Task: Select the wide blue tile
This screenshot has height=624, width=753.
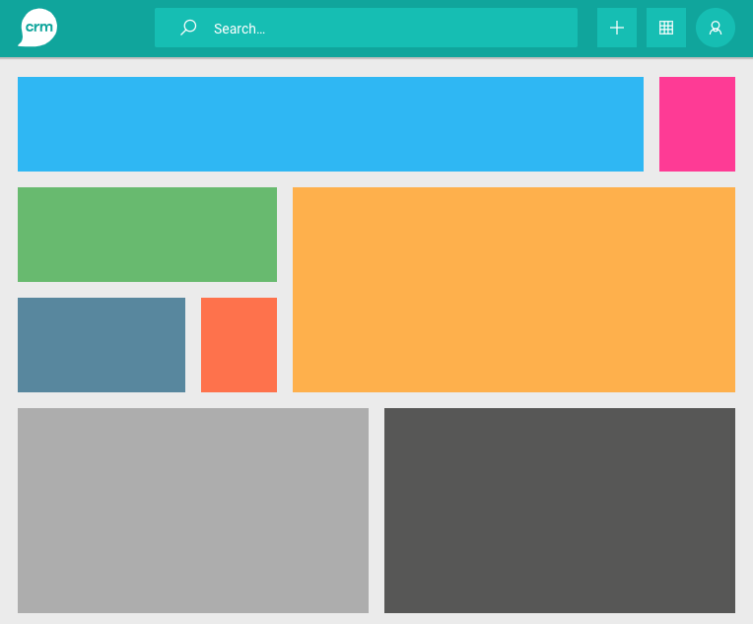Action: 330,124
